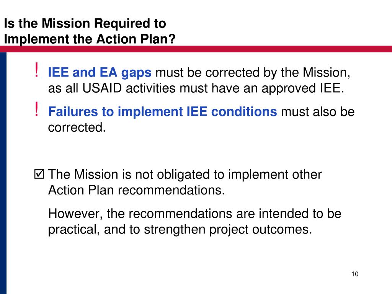Click the slide title 'Is the Mission Required to'
This screenshot has height=294, width=392.
(x=85, y=23)
